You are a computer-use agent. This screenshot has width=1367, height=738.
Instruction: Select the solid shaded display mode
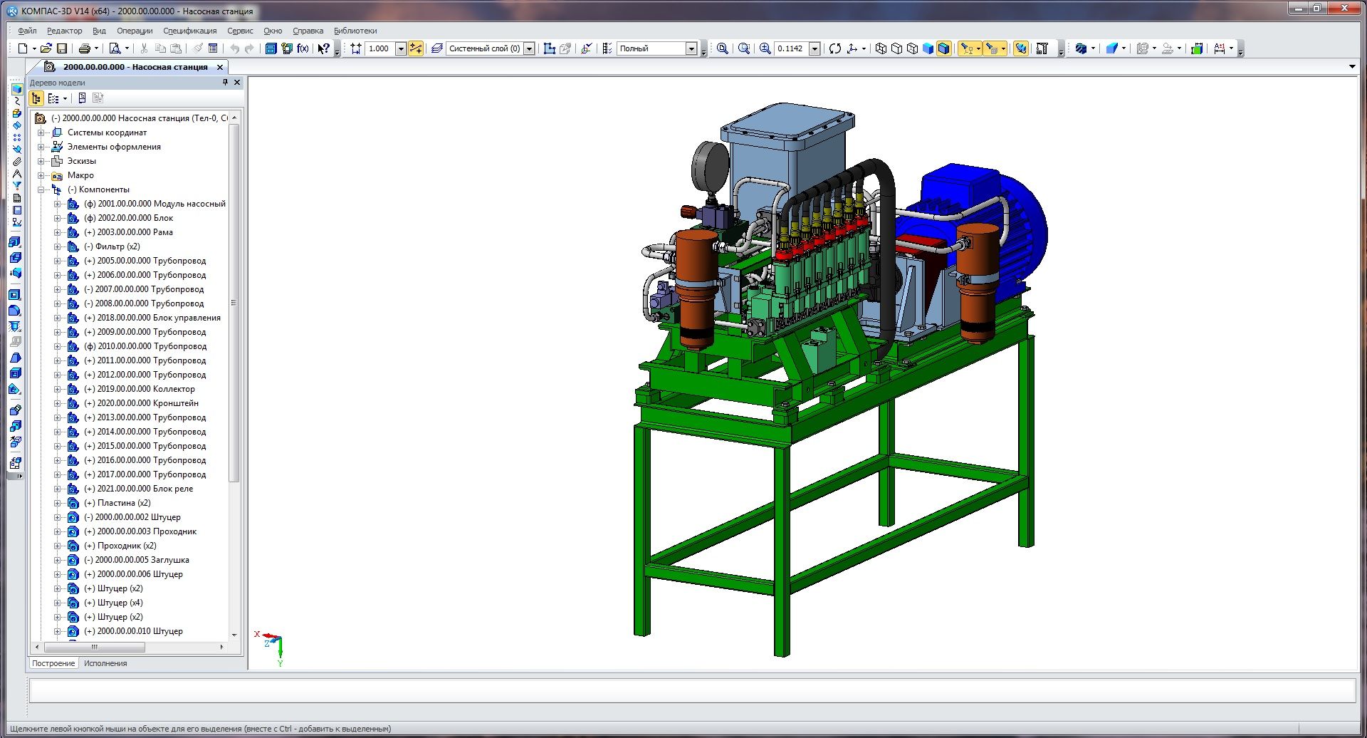(x=928, y=48)
